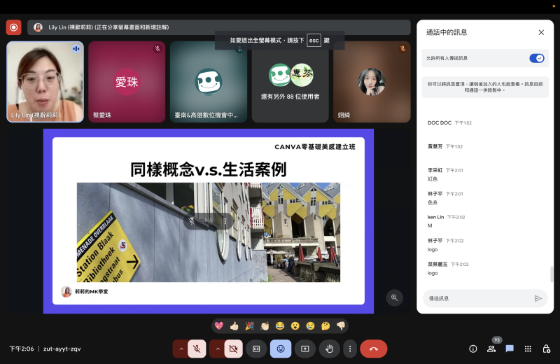Image resolution: width=560 pixels, height=364 pixels.
Task: Toggle the chat panel icon
Action: click(510, 349)
